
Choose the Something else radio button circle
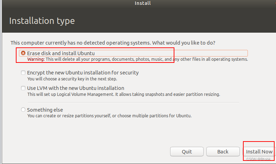click(x=23, y=110)
